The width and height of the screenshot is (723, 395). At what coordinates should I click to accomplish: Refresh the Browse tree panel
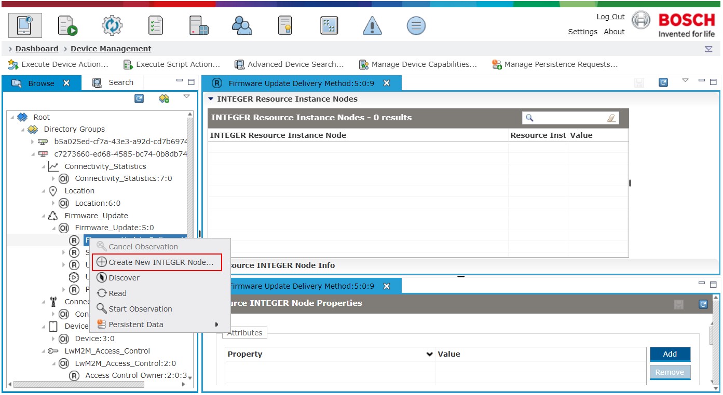pos(139,98)
